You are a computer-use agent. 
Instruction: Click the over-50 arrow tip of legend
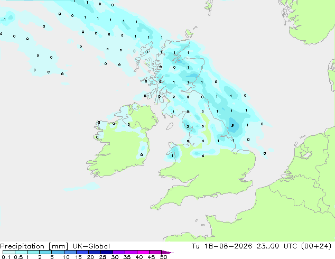tap(168, 252)
